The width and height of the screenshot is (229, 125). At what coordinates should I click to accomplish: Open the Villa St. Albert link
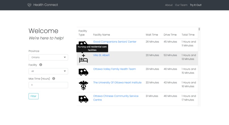(101, 55)
